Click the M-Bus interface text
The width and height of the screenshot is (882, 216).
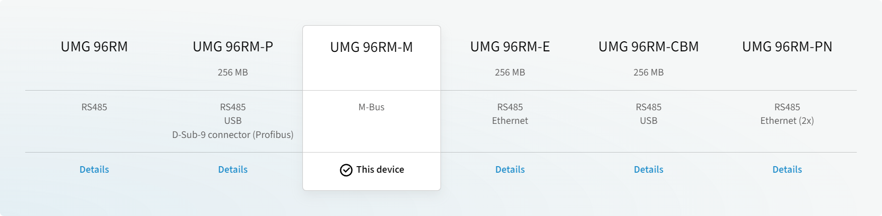click(371, 107)
